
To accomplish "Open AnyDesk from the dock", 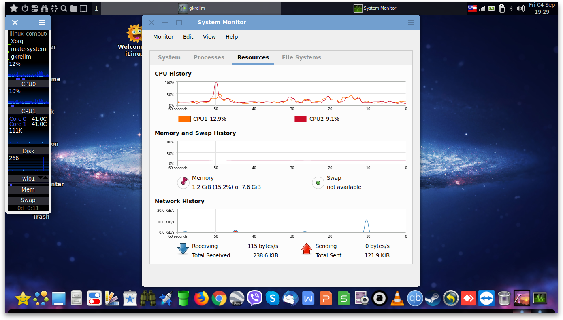I will pyautogui.click(x=469, y=299).
